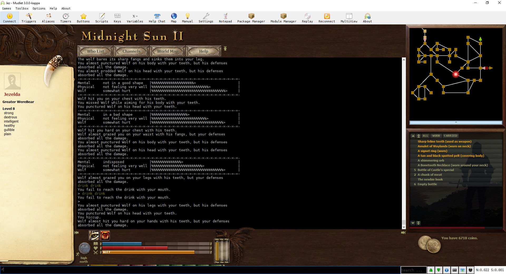Image resolution: width=506 pixels, height=274 pixels.
Task: Click inventory jump-to-bottom double arrow
Action: point(418,223)
